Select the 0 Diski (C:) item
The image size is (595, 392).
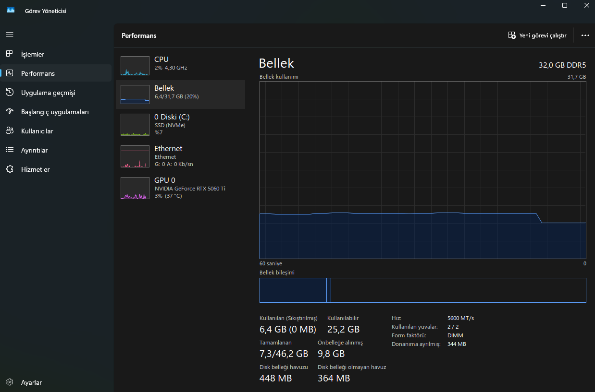(180, 125)
